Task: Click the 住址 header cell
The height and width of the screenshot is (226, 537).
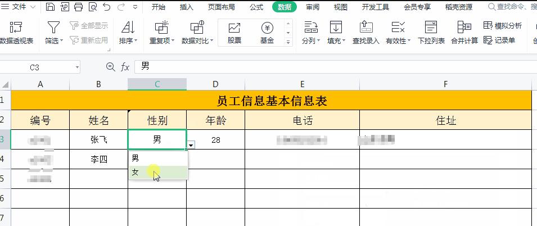Action: pos(445,120)
